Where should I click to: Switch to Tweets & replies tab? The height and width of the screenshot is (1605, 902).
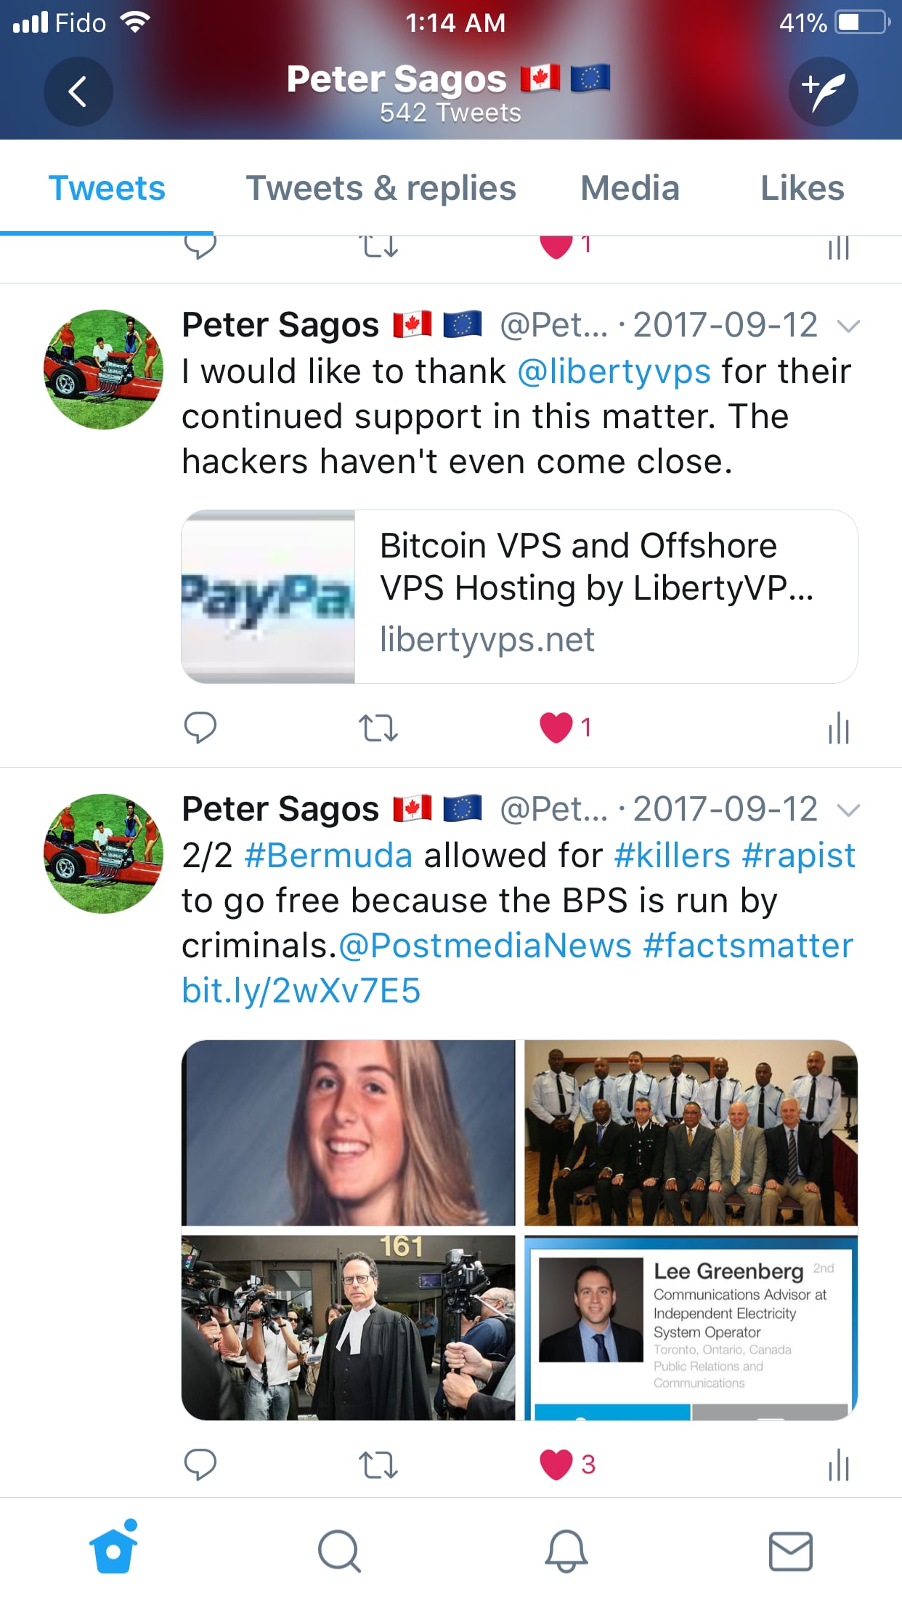[381, 188]
